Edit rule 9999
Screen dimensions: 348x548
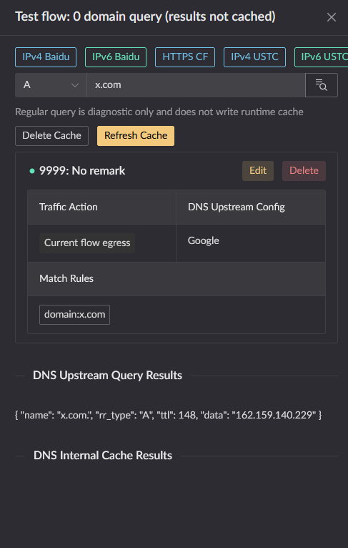click(x=258, y=171)
